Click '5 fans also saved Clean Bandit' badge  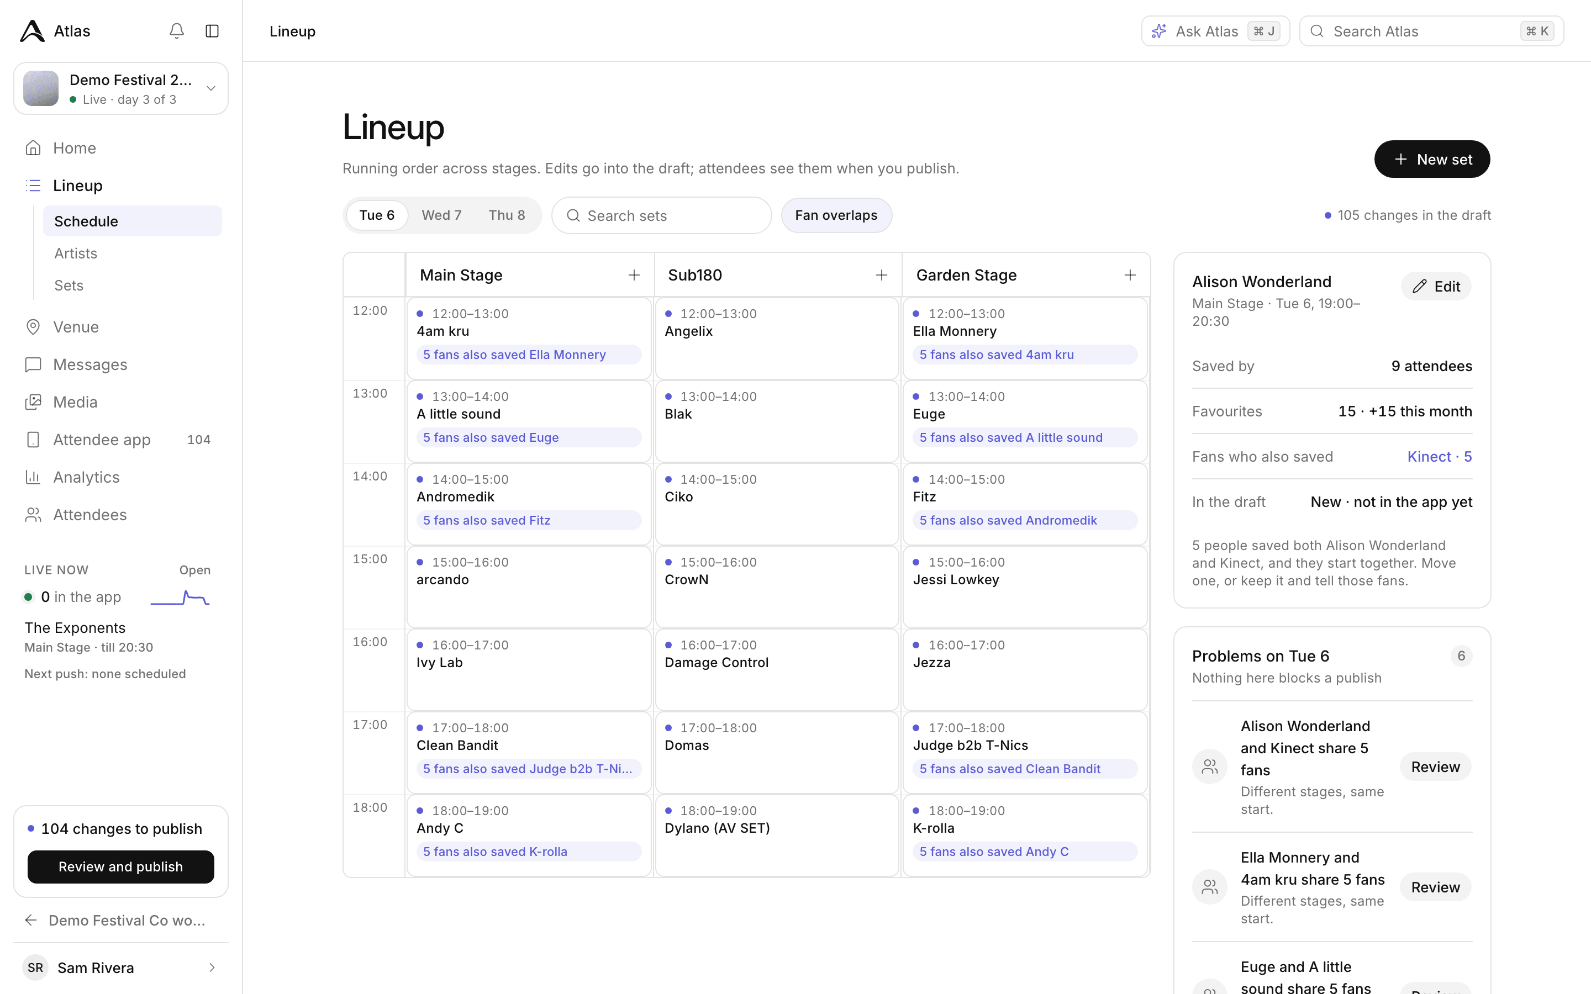coord(1025,769)
